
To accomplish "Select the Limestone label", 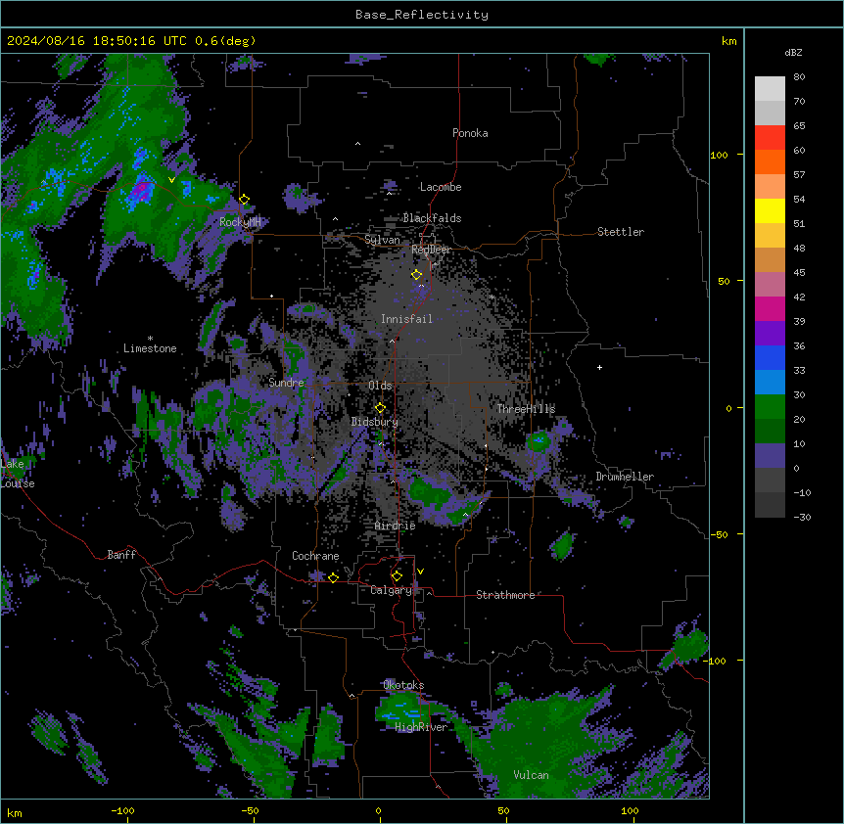I will (150, 348).
